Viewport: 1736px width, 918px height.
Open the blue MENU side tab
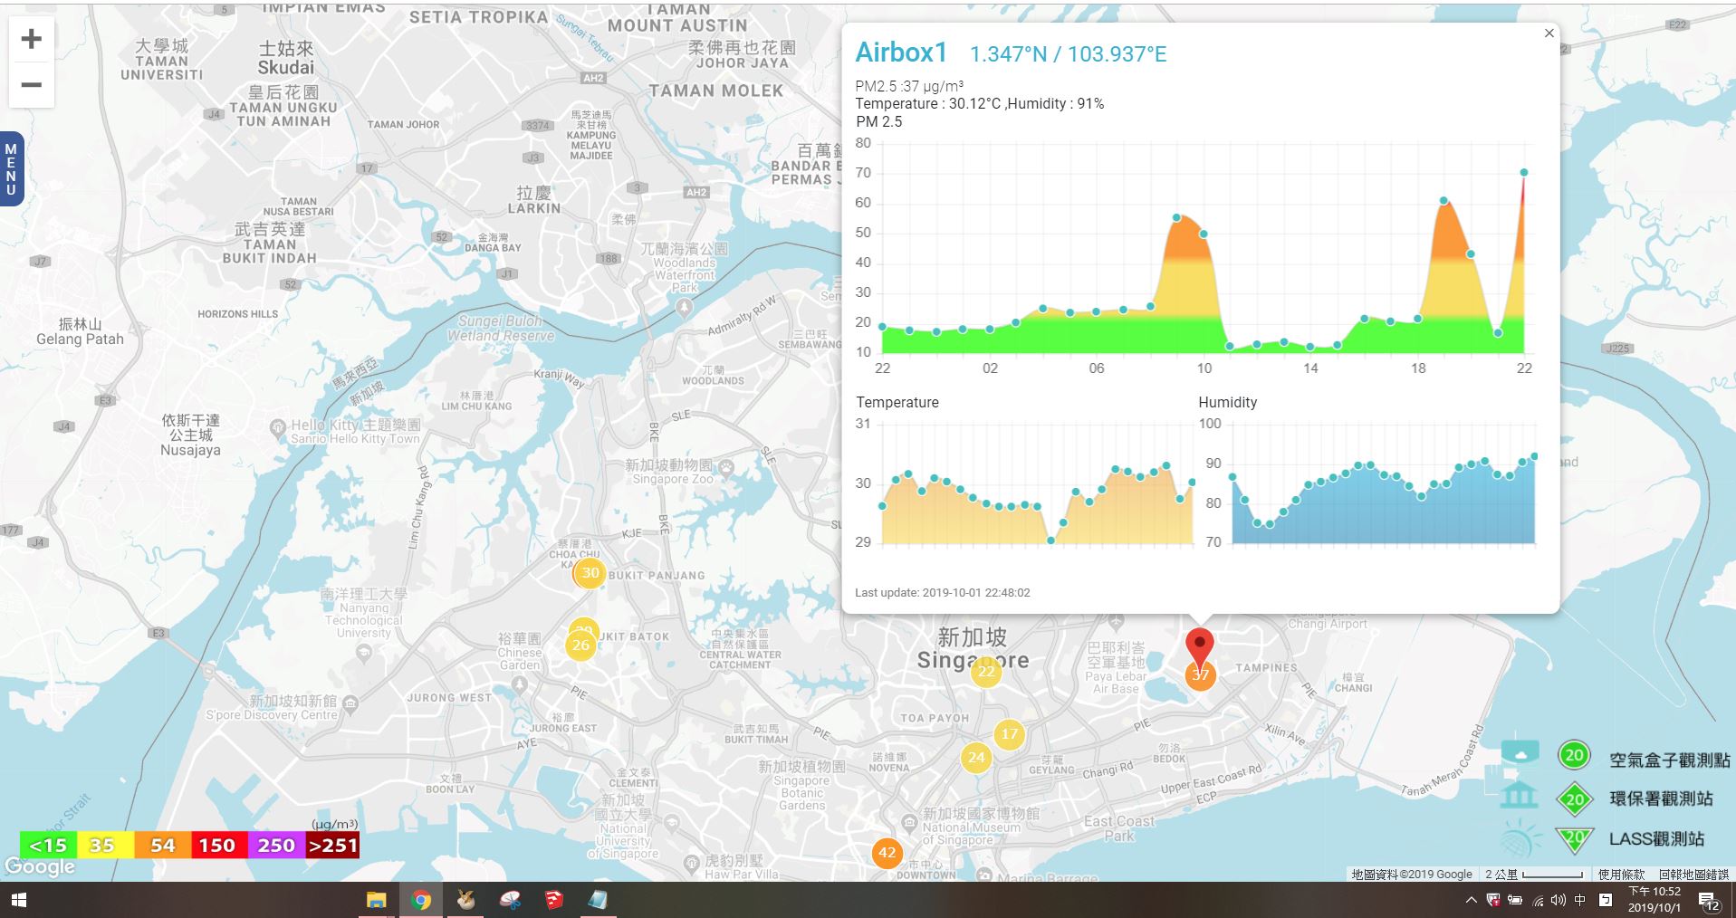[11, 169]
